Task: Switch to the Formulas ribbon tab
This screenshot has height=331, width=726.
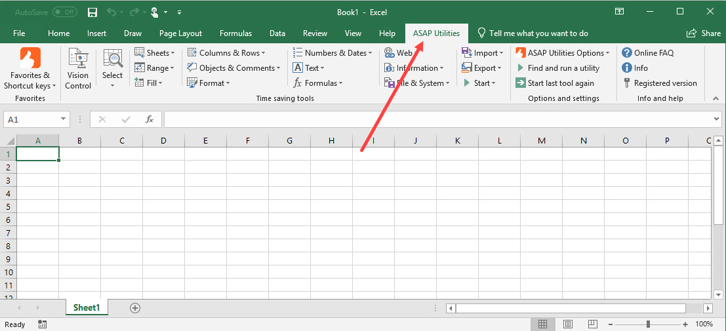Action: 235,33
